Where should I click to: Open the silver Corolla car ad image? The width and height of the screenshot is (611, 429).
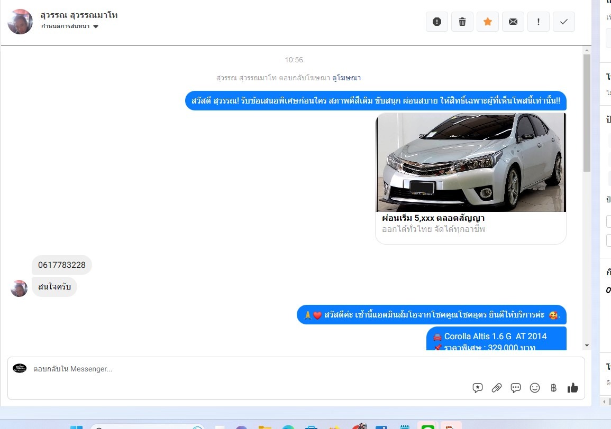(471, 162)
